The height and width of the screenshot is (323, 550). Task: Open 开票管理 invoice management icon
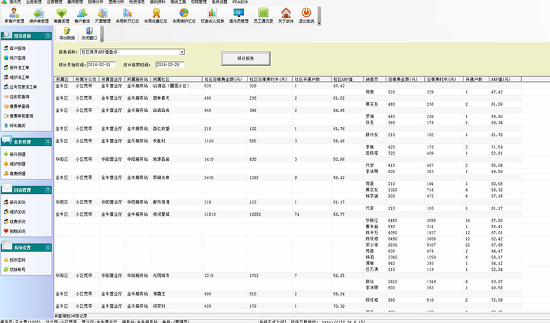click(102, 15)
